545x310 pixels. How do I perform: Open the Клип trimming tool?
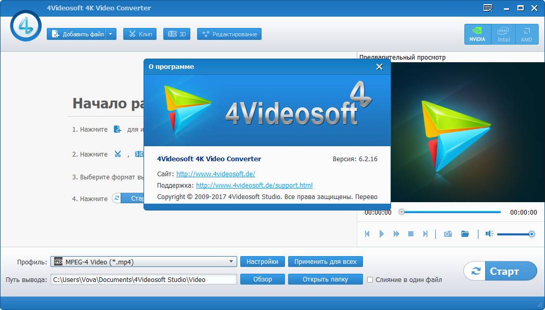tap(140, 34)
